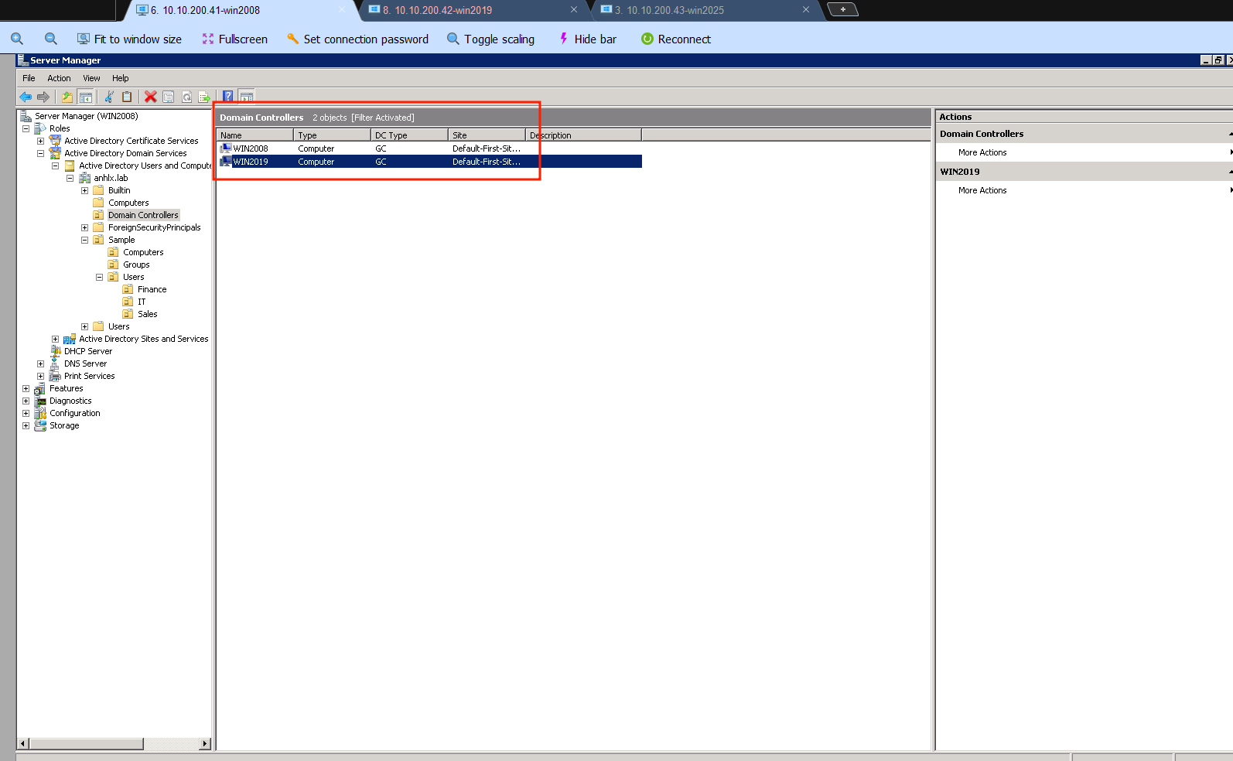This screenshot has width=1233, height=761.
Task: Collapse Active Directory Users and Computers node
Action: click(55, 166)
